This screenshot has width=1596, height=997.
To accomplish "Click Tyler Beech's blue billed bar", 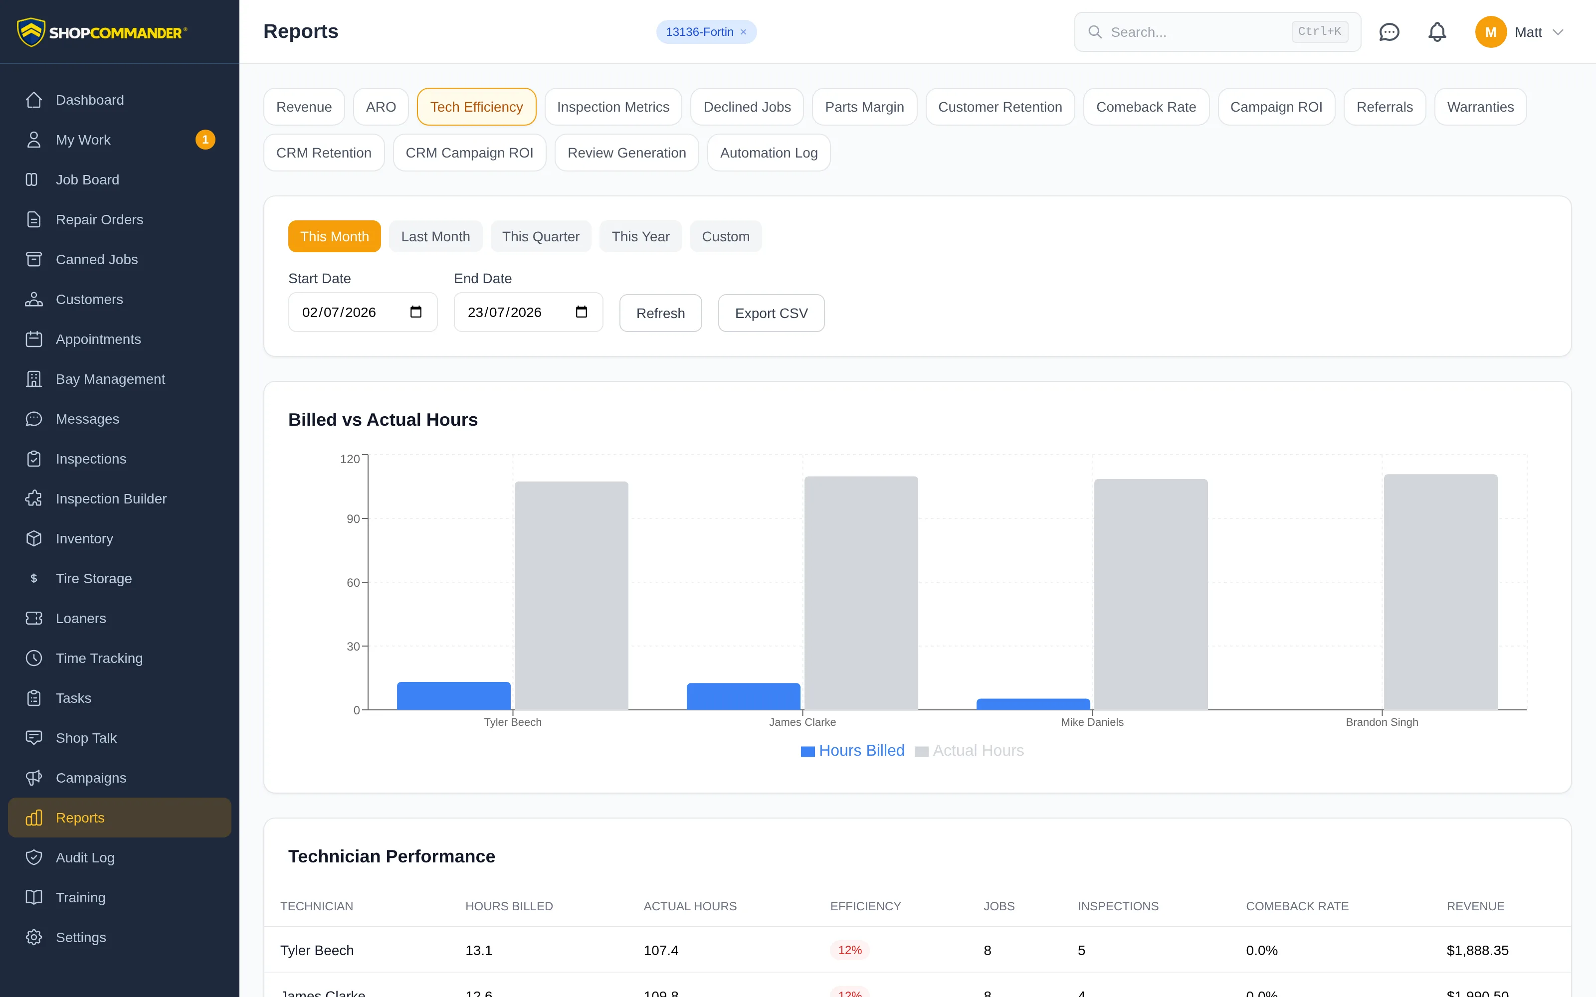I will pos(454,696).
